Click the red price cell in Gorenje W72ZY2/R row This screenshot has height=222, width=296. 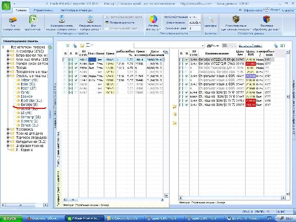250,64
